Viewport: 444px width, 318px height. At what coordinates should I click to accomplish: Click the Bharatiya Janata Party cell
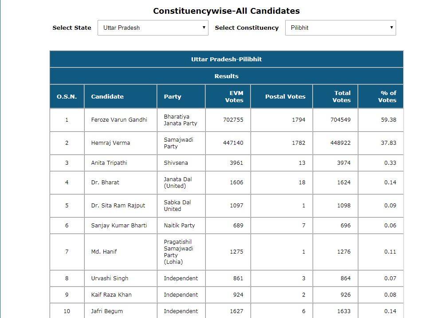(180, 120)
